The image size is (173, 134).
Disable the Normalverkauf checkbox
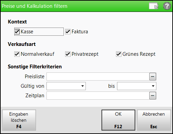coord(17,54)
